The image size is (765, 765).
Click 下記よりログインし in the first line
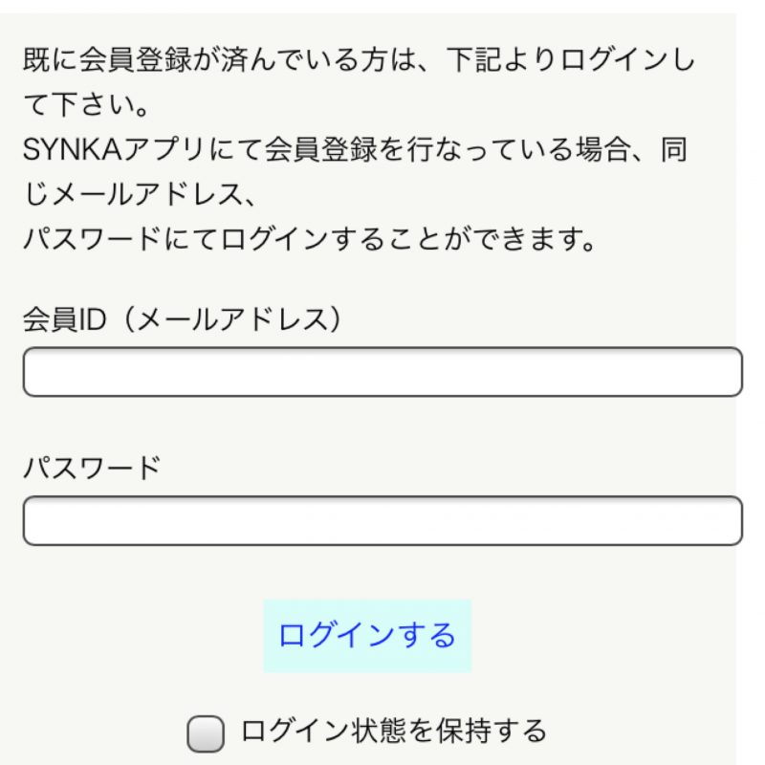tap(581, 61)
